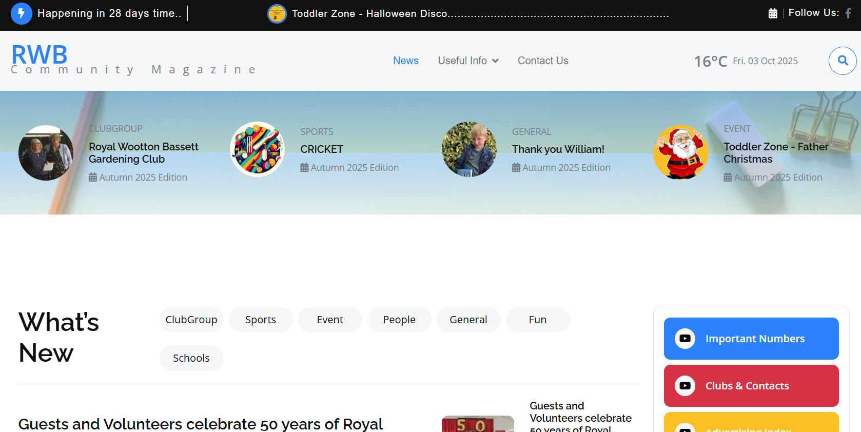Click the Toddler Zone ticker logo icon
861x432 pixels.
click(277, 14)
